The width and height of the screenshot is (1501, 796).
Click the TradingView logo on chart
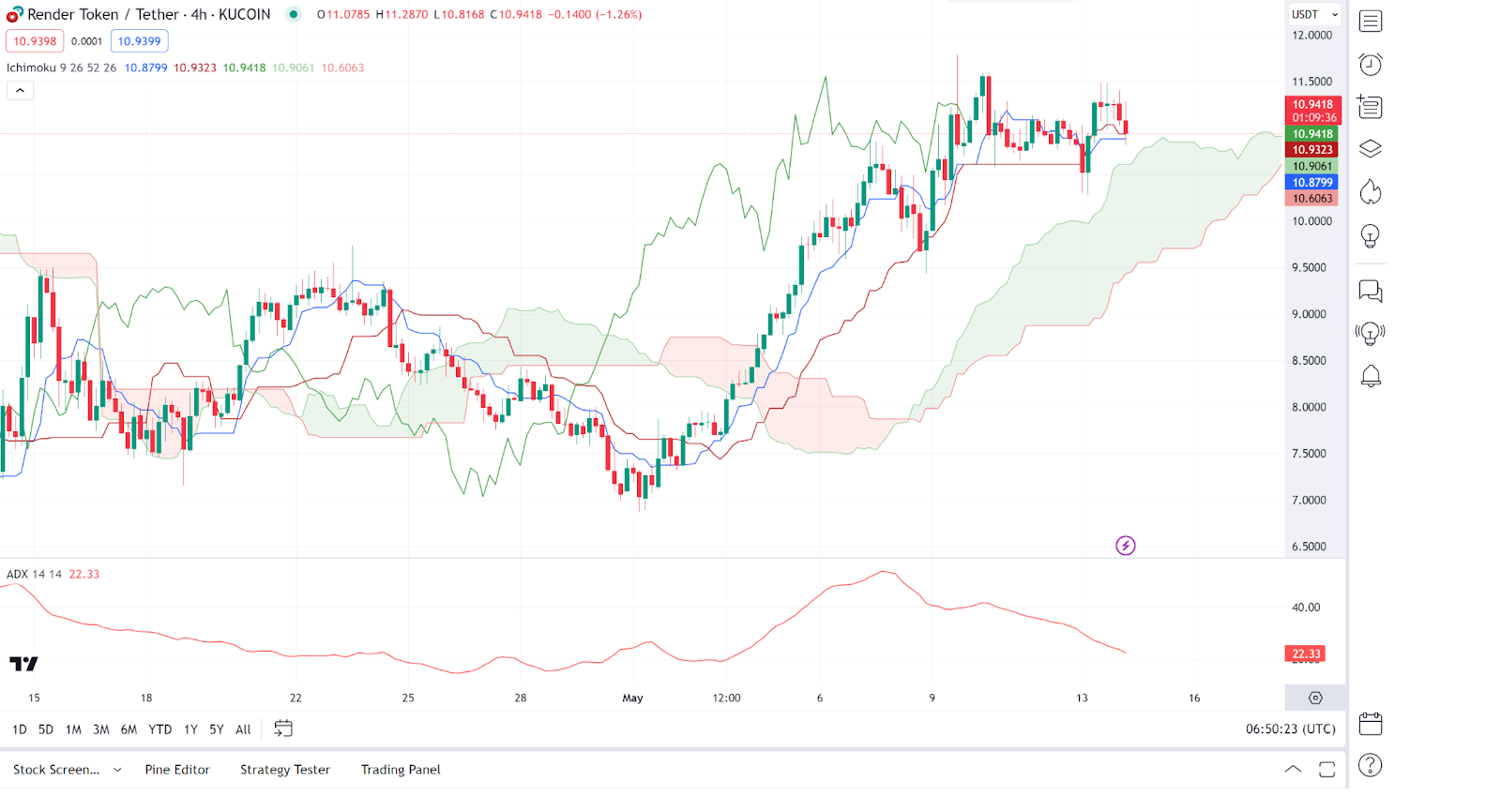(x=23, y=664)
